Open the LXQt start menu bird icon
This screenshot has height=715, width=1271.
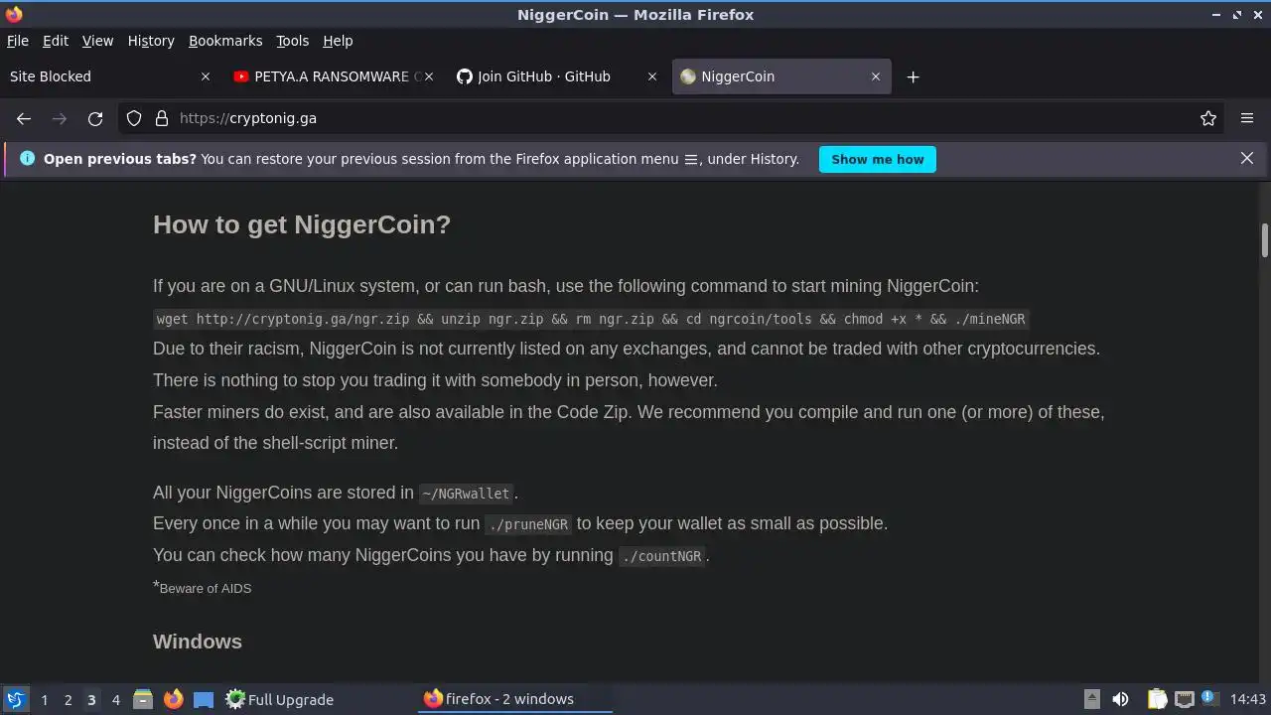pos(15,699)
